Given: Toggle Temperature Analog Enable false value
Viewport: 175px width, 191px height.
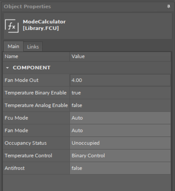Looking at the screenshot, I should point(120,105).
